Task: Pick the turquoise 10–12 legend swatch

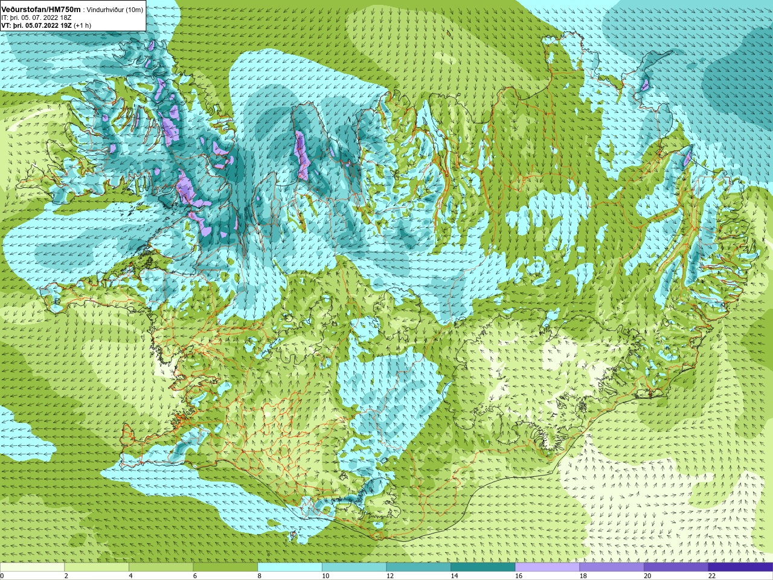Action: [354, 567]
